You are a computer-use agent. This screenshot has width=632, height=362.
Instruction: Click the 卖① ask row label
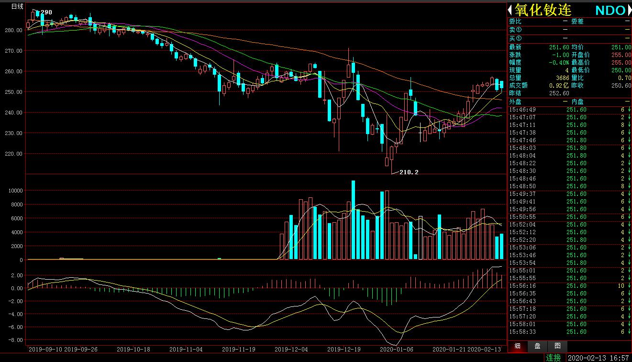[x=515, y=30]
